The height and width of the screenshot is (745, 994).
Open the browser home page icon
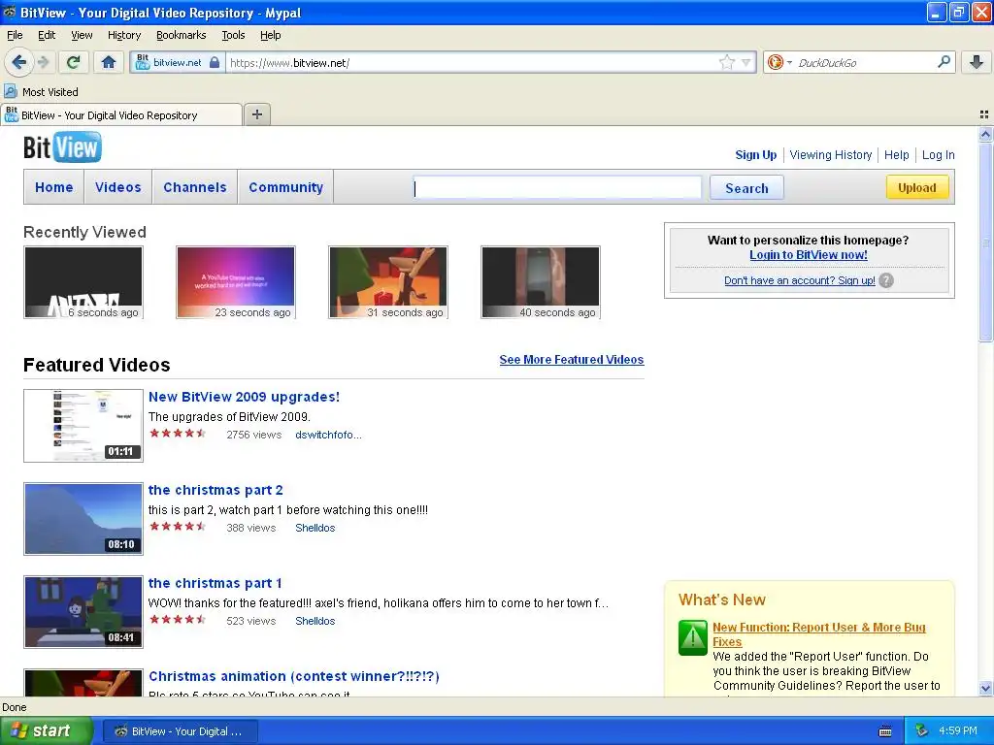[x=109, y=62]
